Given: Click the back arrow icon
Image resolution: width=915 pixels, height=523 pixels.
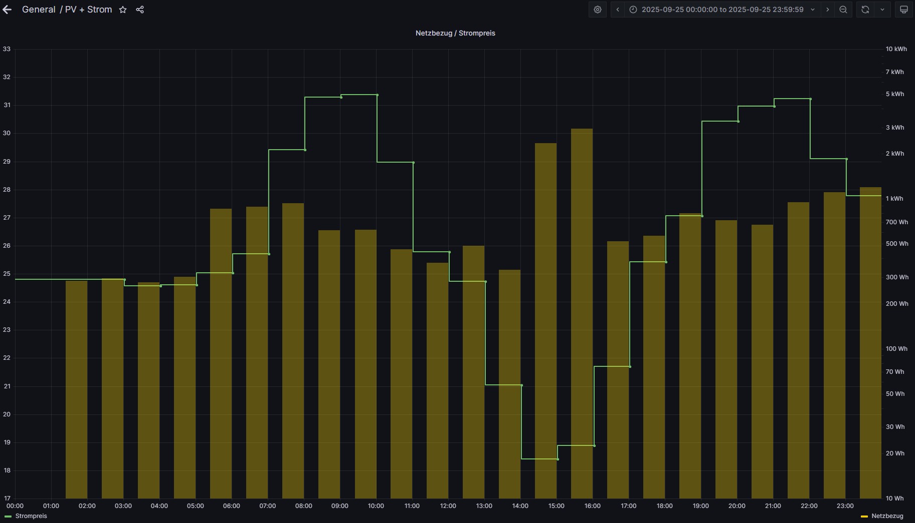Looking at the screenshot, I should coord(7,10).
